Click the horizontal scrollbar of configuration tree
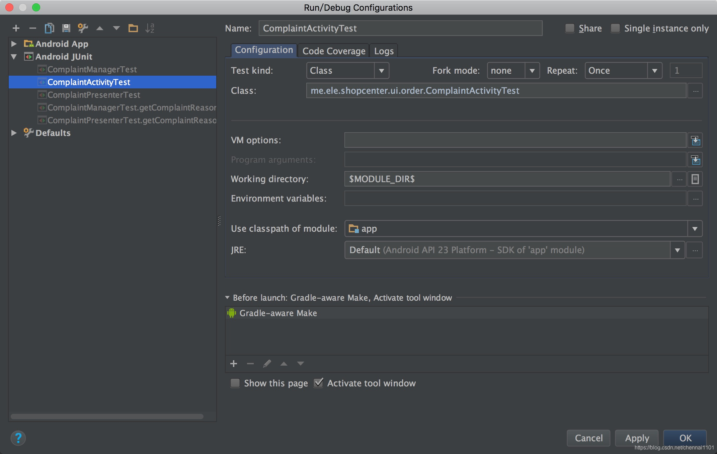717x454 pixels. coord(107,417)
